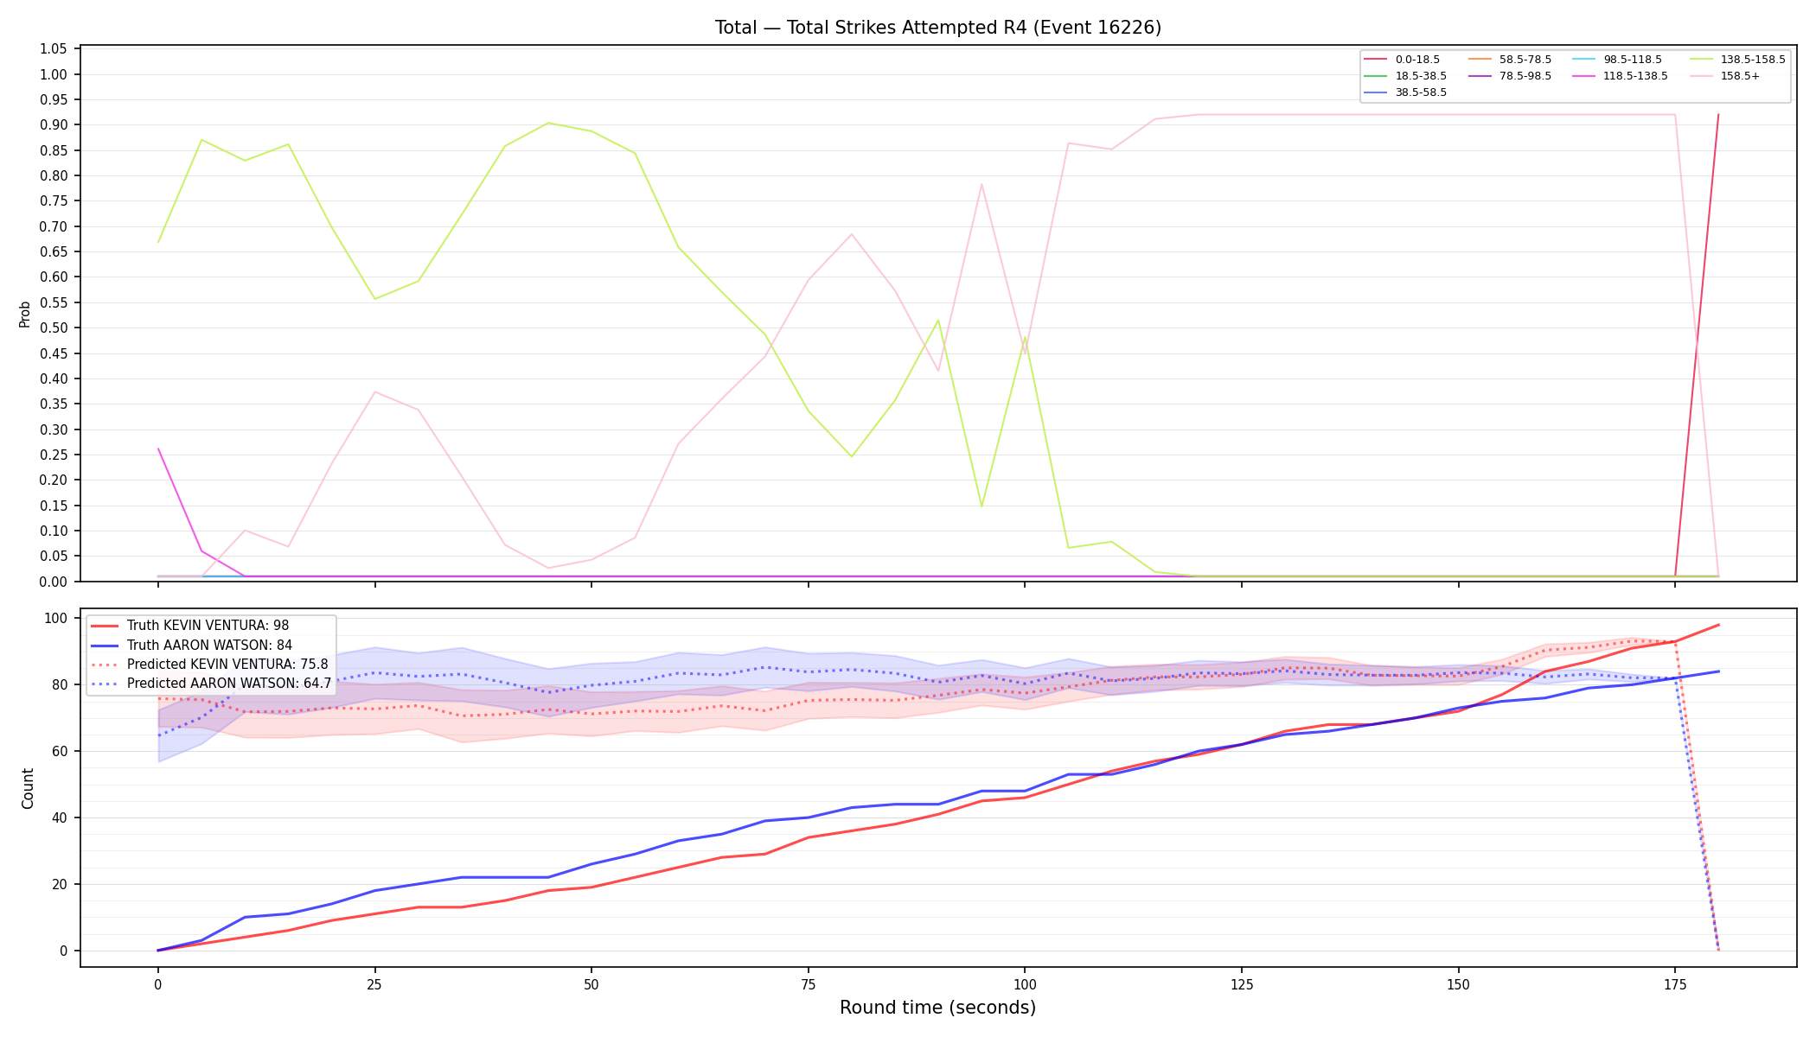Click the chart title 'Total — Total Strikes Attempted R4 (Event 16226)'
1816x1037 pixels.
(937, 28)
